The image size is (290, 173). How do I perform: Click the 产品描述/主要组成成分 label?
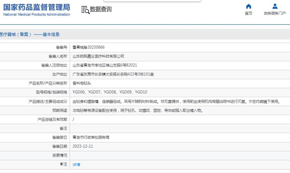[x=48, y=101]
